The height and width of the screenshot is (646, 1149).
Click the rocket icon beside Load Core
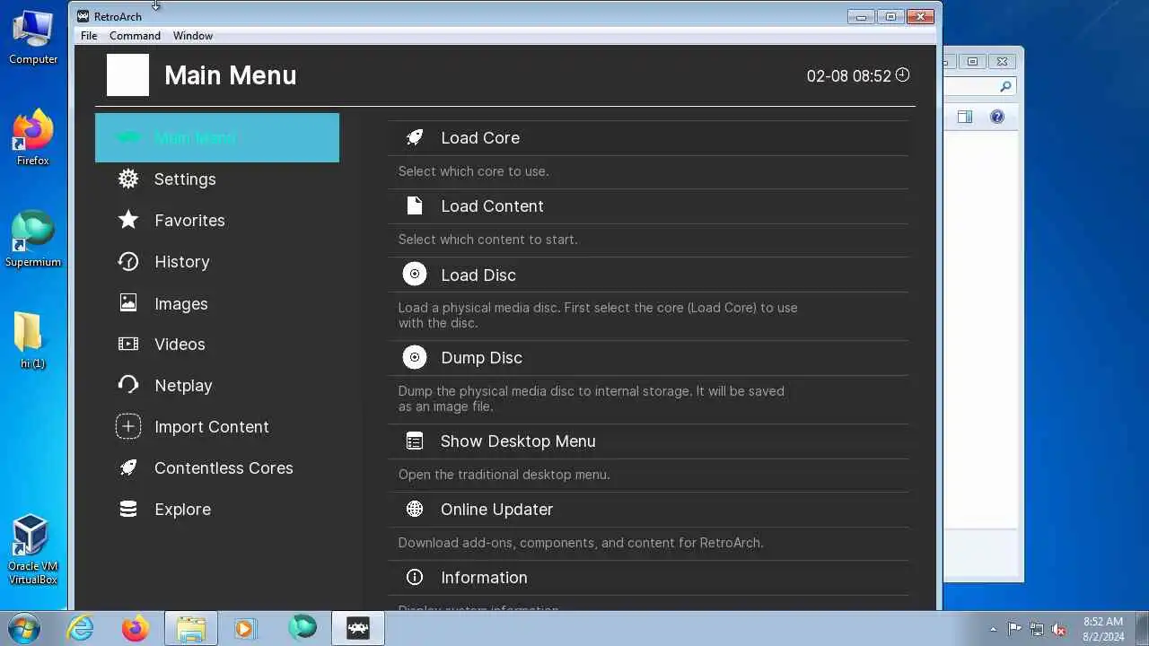[x=414, y=137]
